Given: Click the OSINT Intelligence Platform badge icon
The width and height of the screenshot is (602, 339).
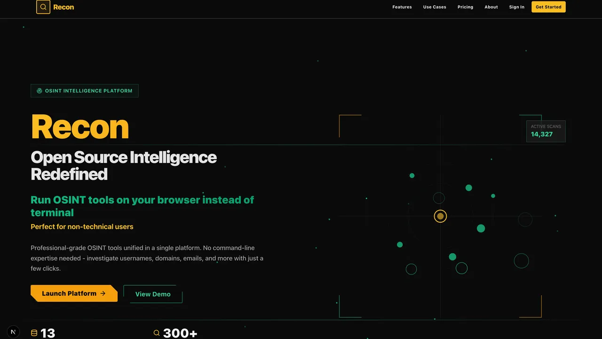Looking at the screenshot, I should click(40, 91).
